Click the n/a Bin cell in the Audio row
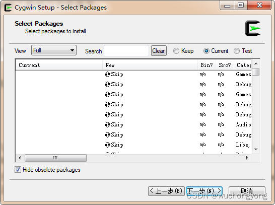The width and height of the screenshot is (275, 205). (203, 125)
